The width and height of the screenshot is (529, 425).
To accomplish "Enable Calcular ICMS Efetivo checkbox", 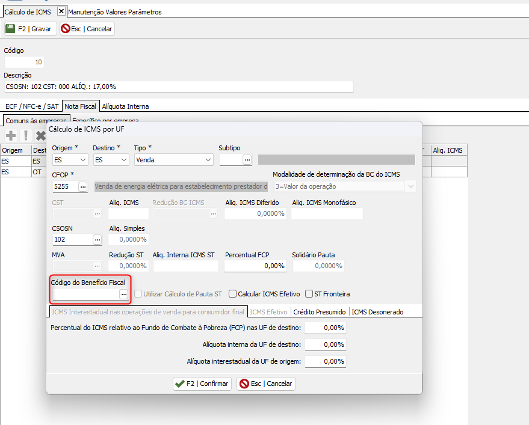I will (x=233, y=294).
